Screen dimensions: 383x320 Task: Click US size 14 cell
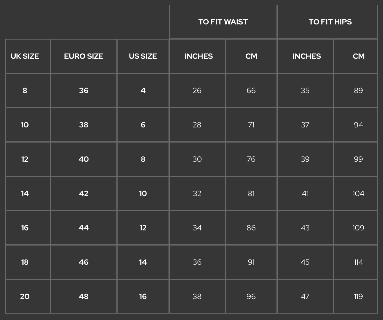click(x=143, y=262)
